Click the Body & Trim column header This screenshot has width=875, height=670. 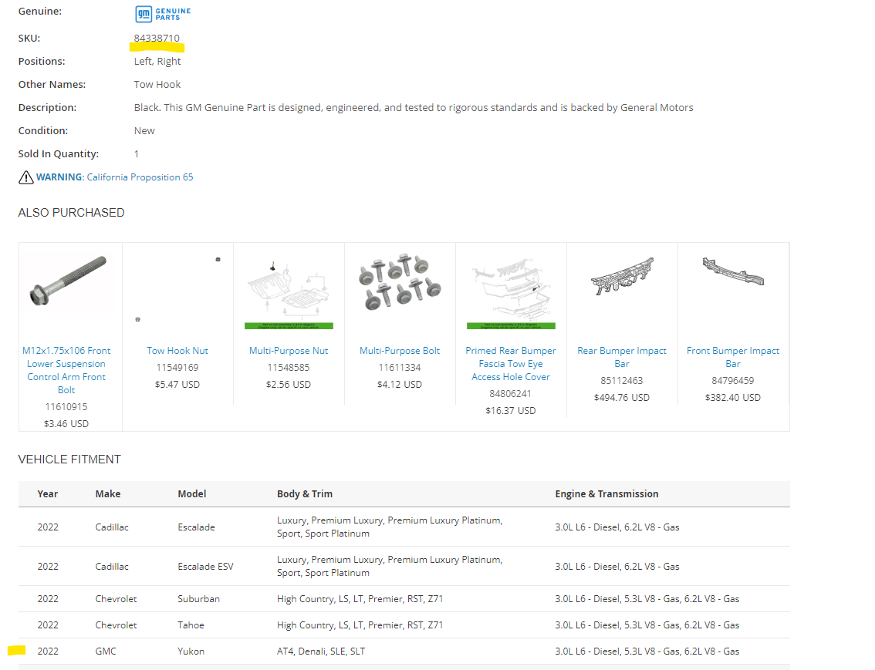(305, 494)
